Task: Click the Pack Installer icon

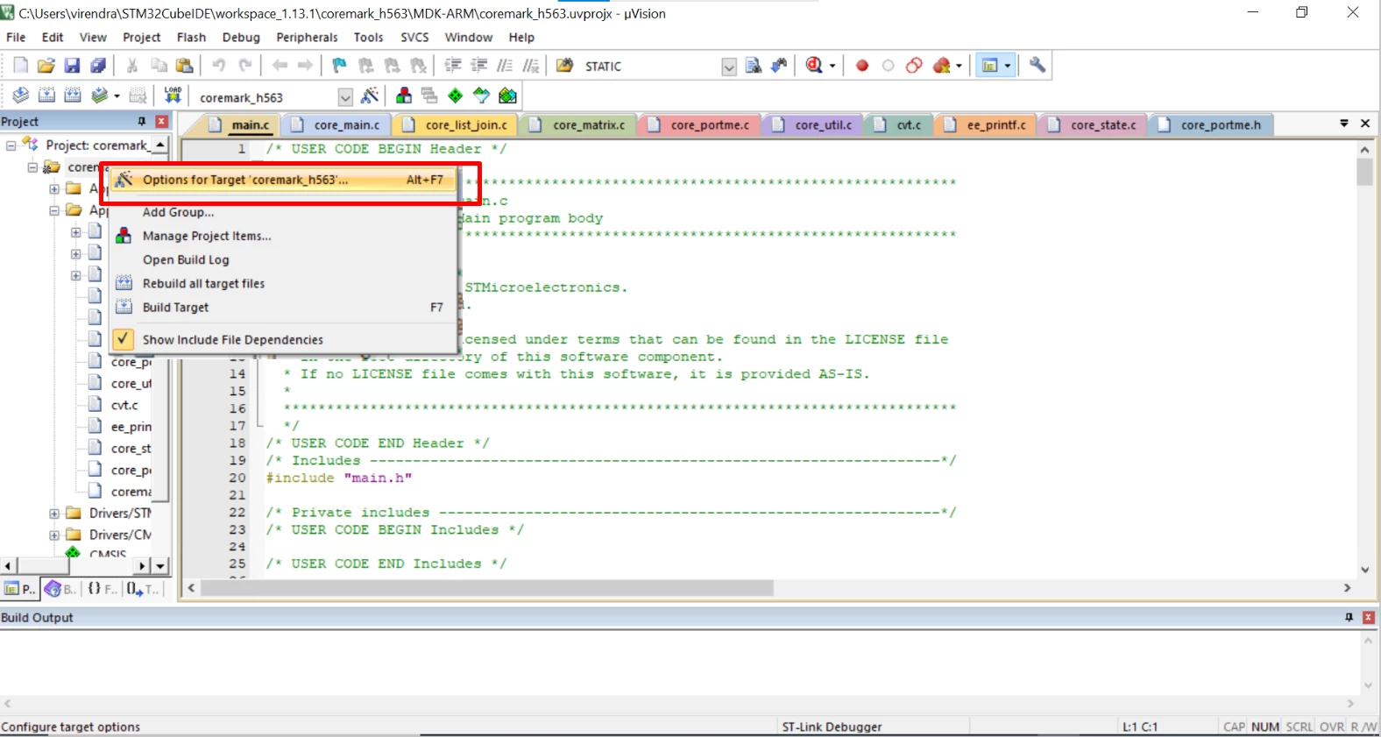Action: 507,96
